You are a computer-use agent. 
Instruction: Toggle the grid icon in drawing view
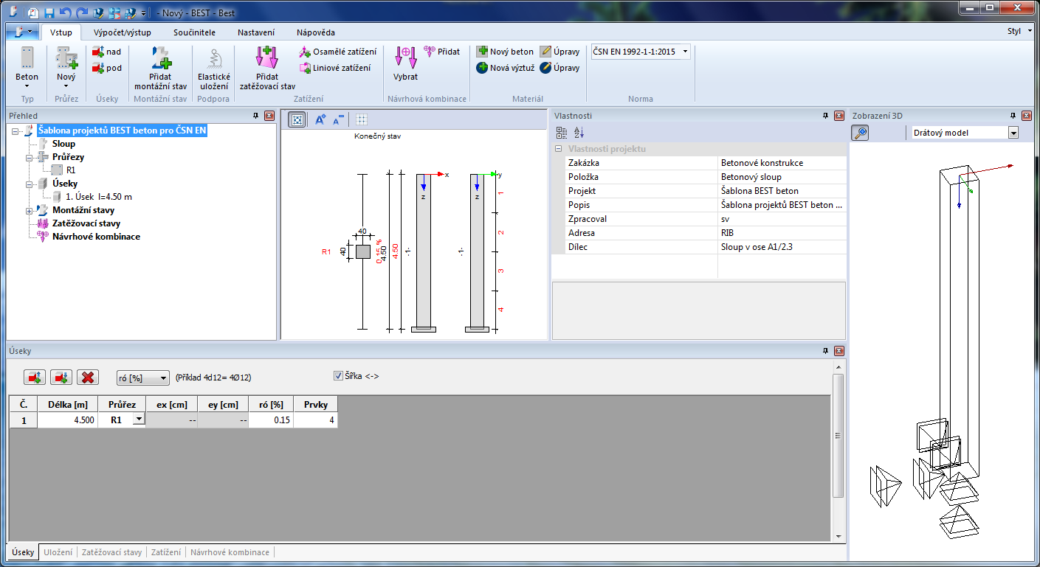(x=362, y=119)
